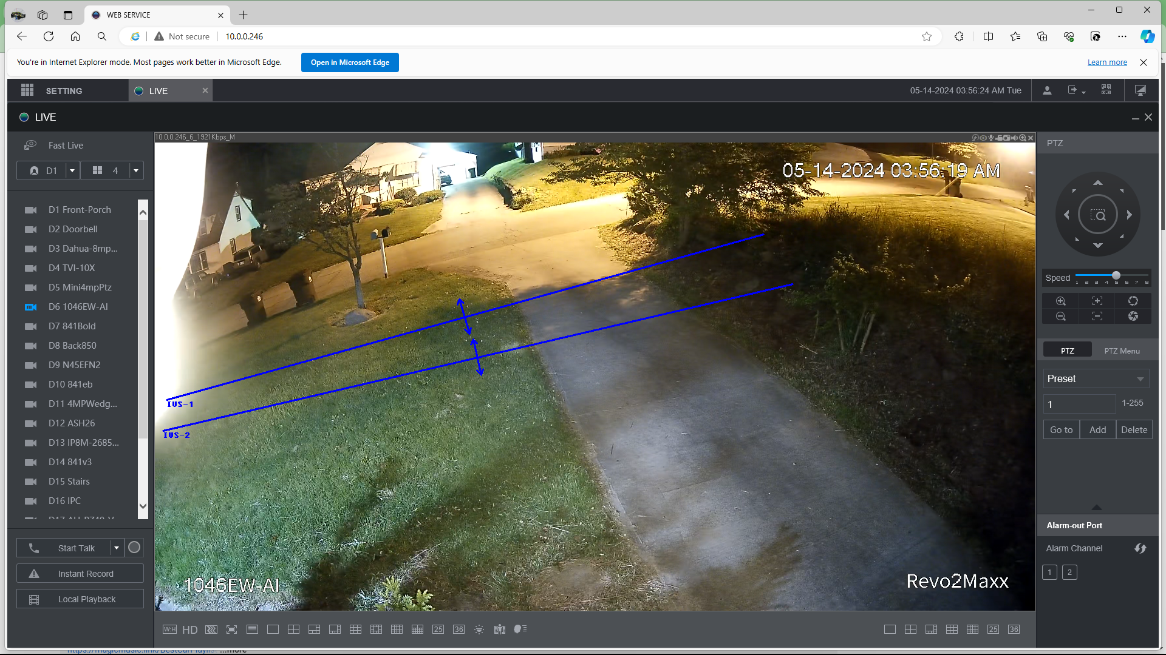Select single-window layout in left toolbar group
Screen dimensions: 1166x655
coord(273,630)
